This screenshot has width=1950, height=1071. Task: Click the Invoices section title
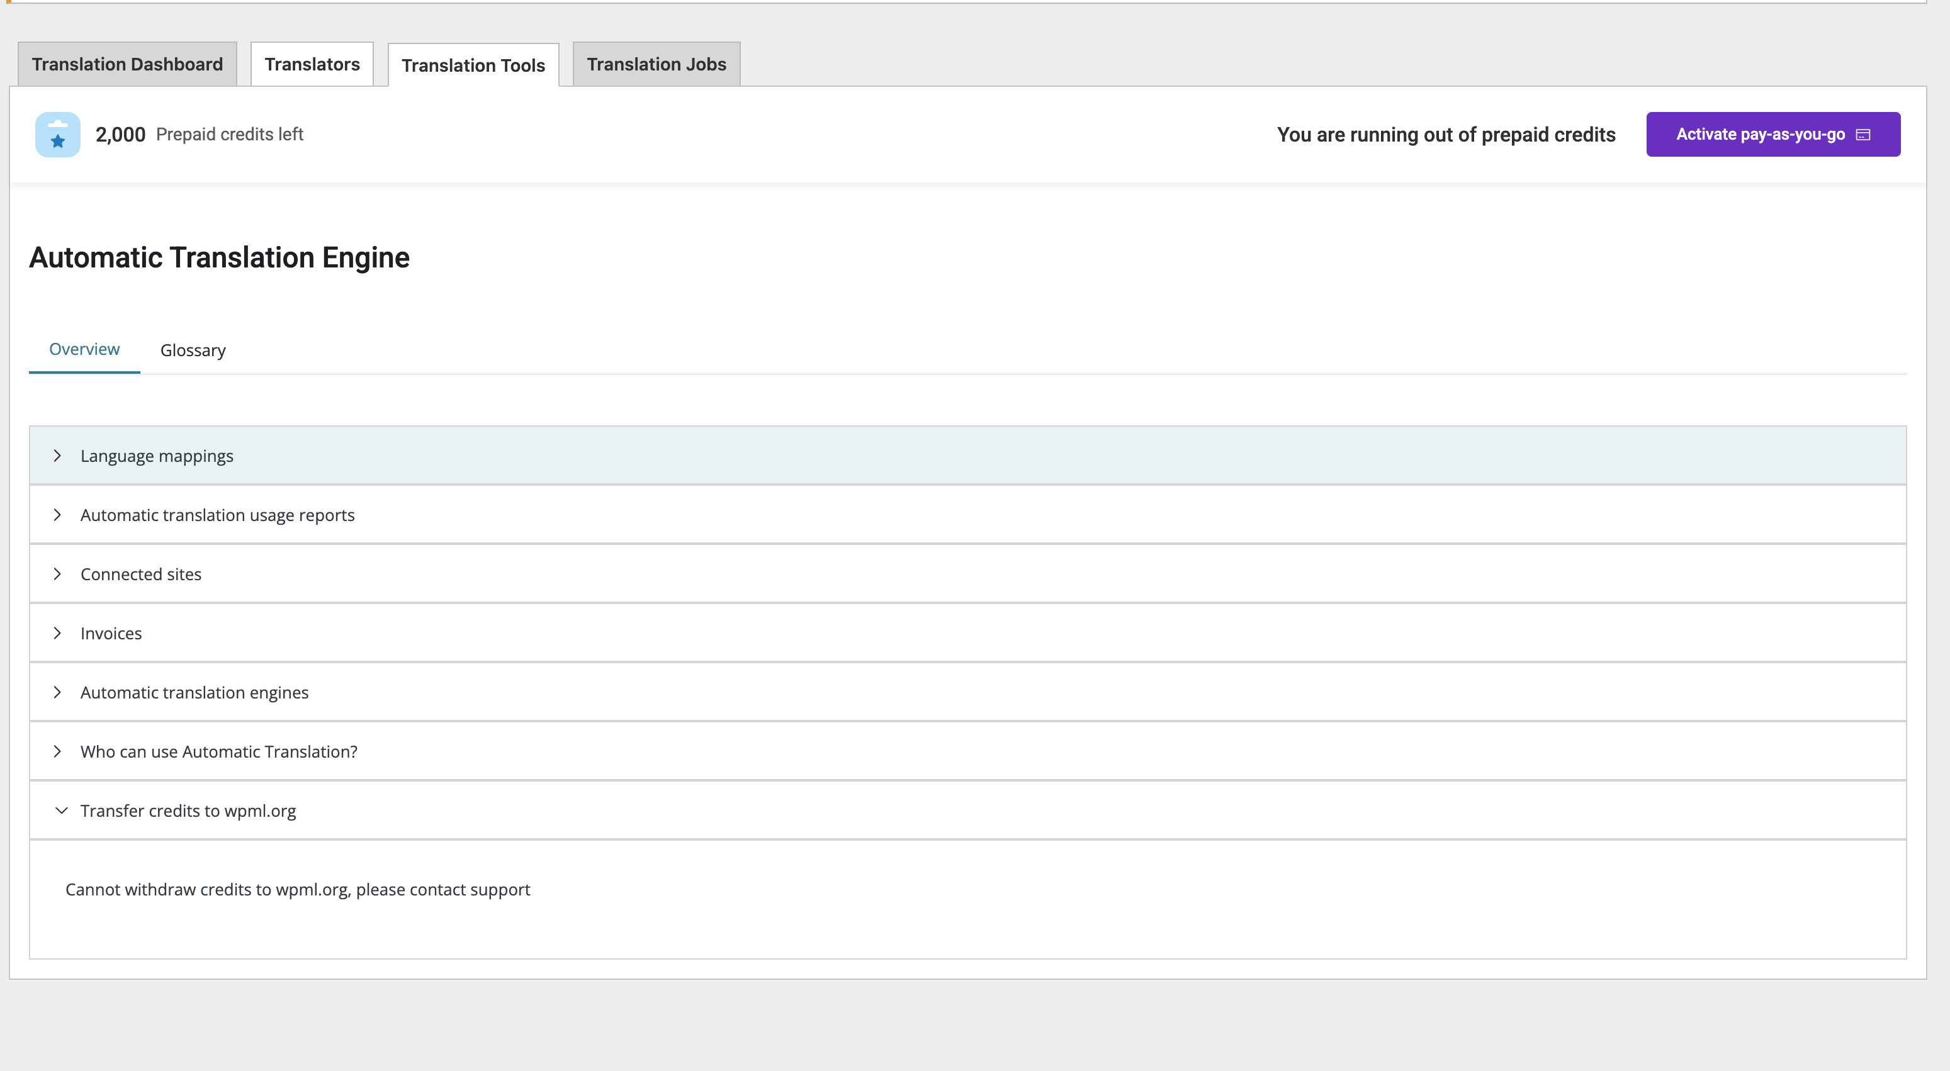[x=111, y=634]
